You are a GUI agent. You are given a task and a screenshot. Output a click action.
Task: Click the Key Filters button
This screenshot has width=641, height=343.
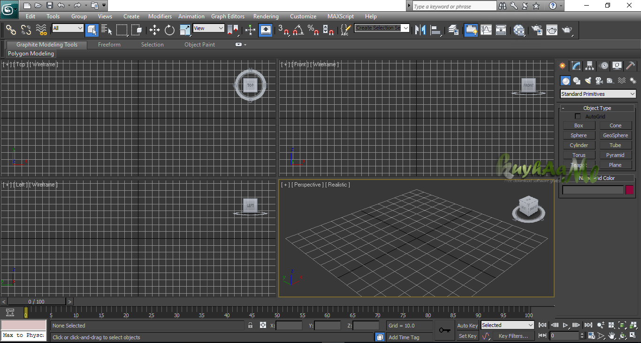coord(513,336)
